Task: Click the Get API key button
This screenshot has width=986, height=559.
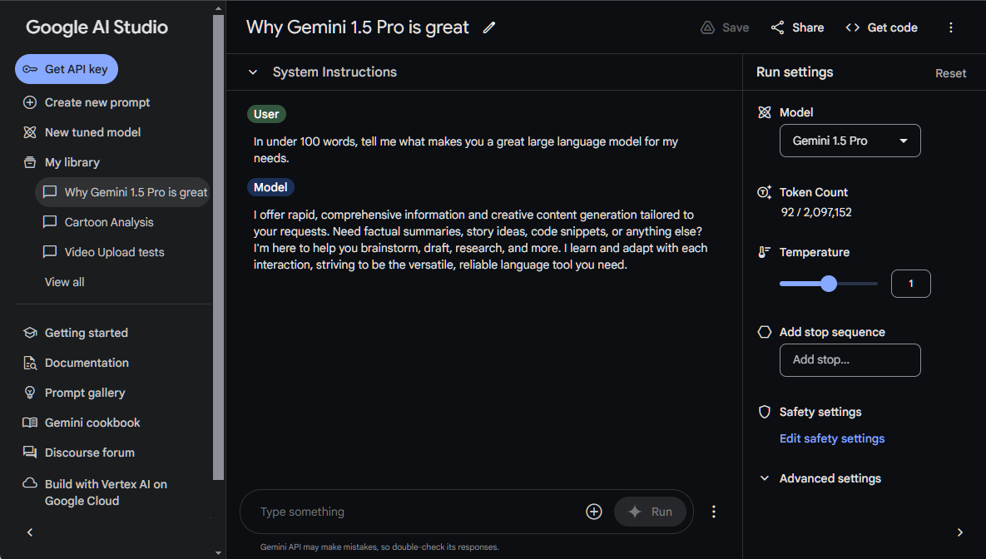Action: click(x=67, y=69)
